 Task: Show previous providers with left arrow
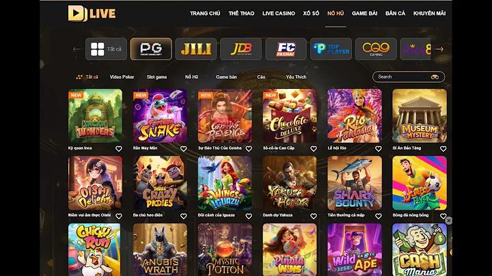77,49
